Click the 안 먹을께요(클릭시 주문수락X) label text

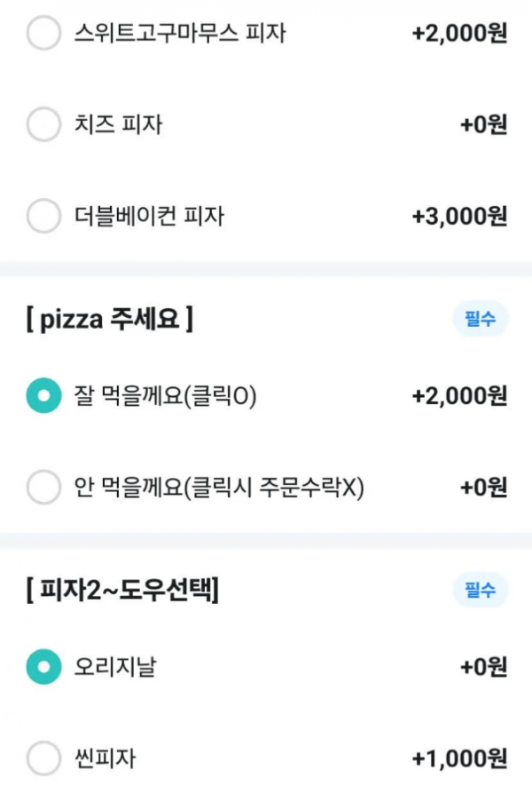(219, 487)
